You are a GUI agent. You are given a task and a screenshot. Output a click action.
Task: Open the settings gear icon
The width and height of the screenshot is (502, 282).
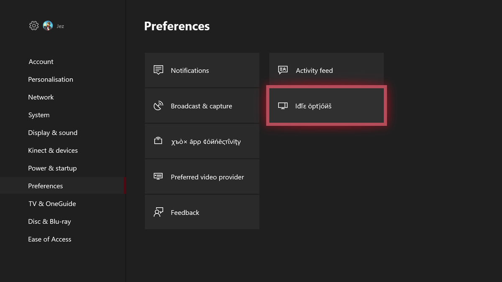point(33,25)
